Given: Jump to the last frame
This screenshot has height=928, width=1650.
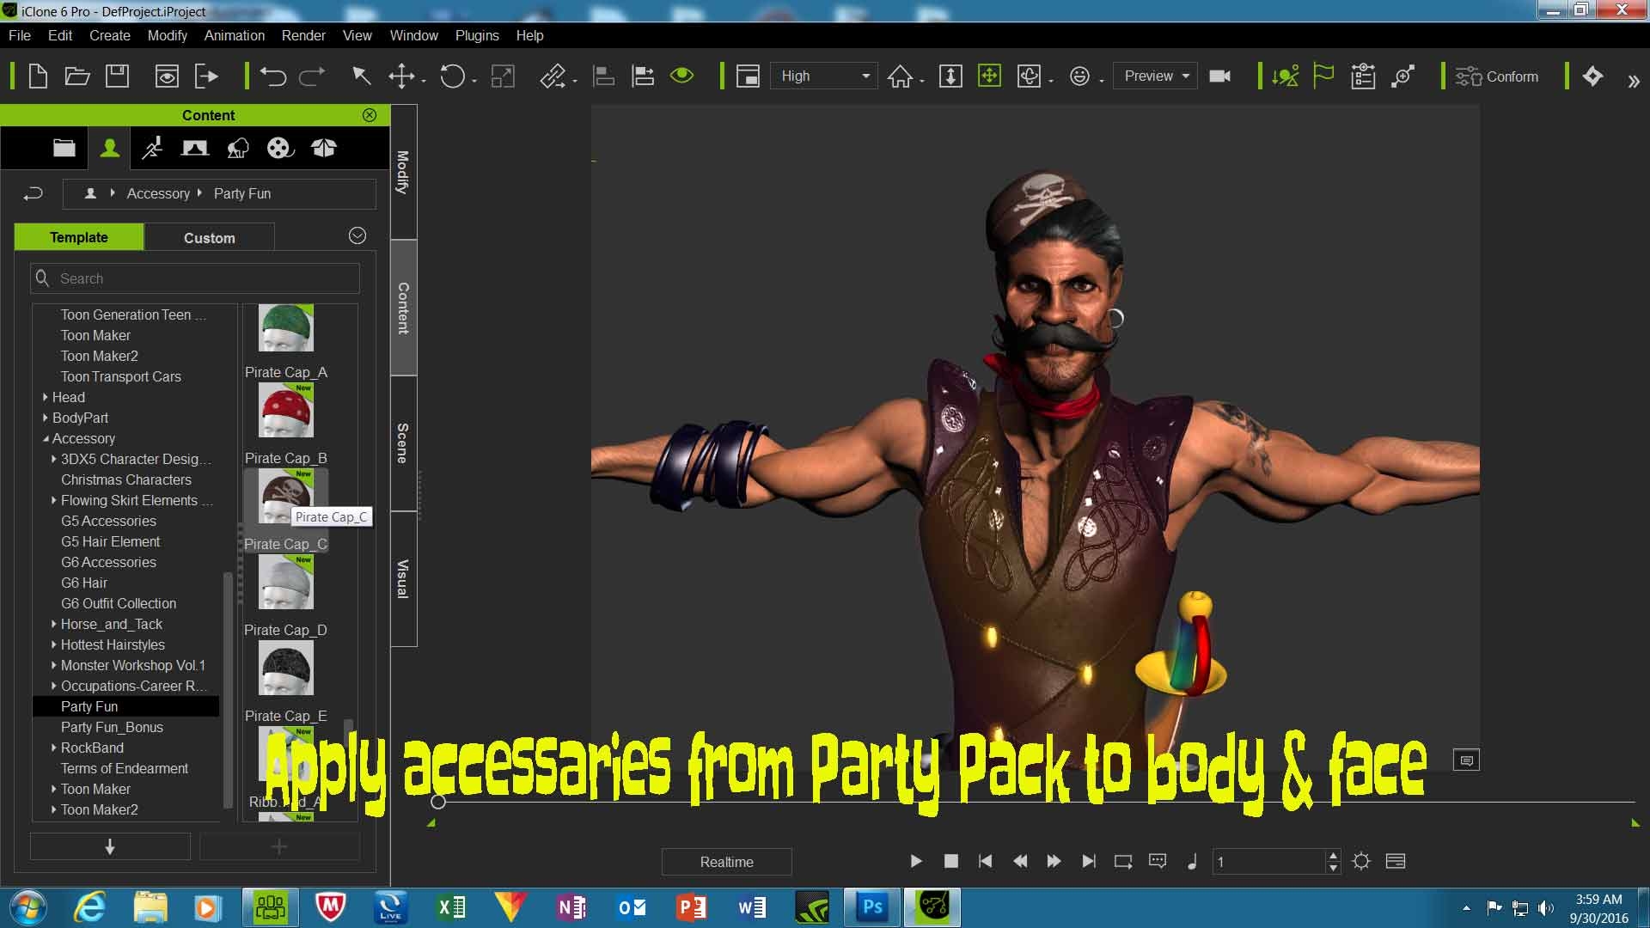Looking at the screenshot, I should [x=1089, y=861].
